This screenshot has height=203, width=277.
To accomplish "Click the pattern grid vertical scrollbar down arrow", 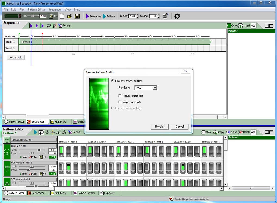I will click(x=225, y=185).
